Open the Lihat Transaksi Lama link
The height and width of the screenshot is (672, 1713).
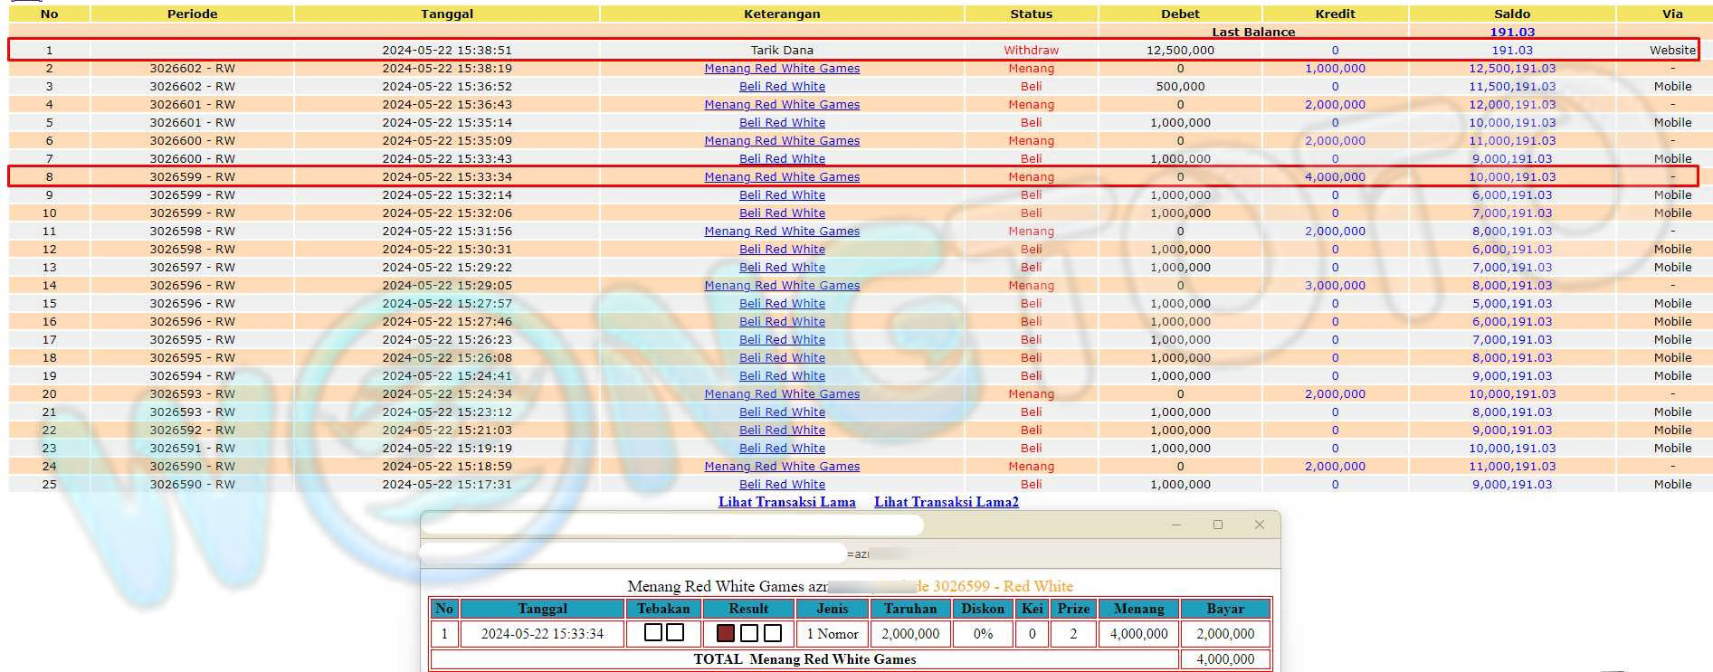click(x=786, y=502)
